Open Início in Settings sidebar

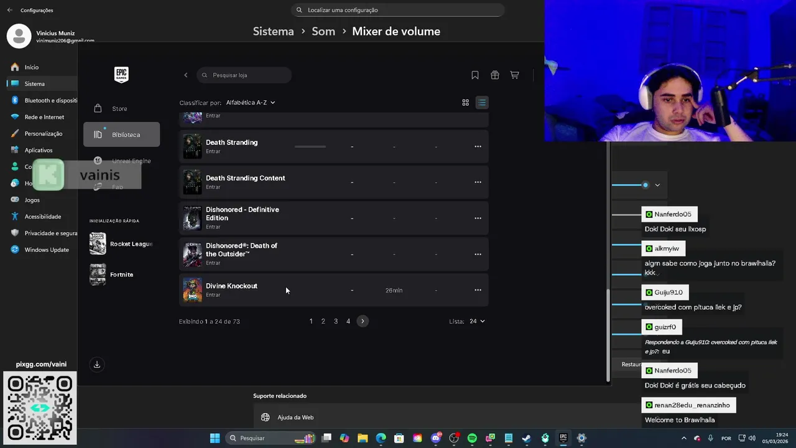coord(40,67)
